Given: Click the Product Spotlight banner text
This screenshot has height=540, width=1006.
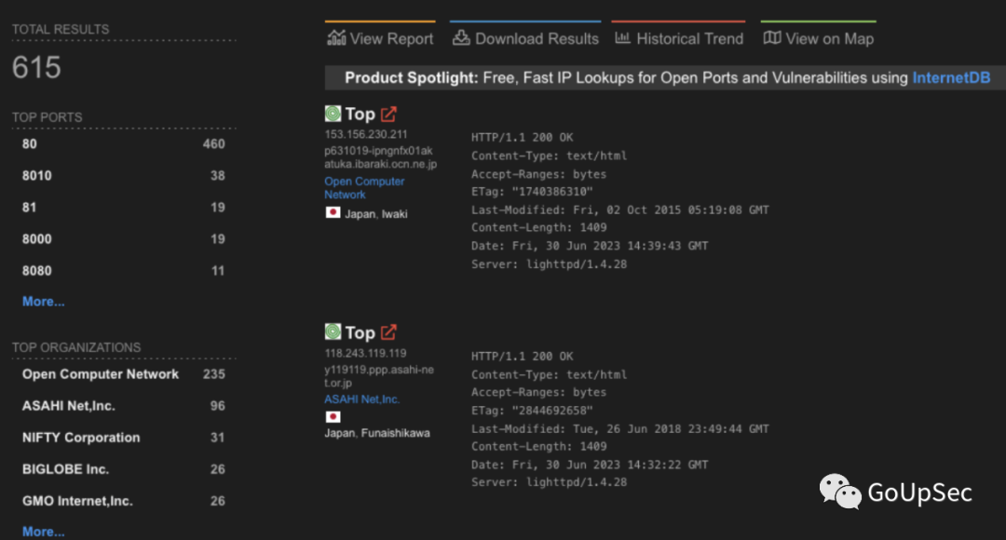Looking at the screenshot, I should 667,77.
